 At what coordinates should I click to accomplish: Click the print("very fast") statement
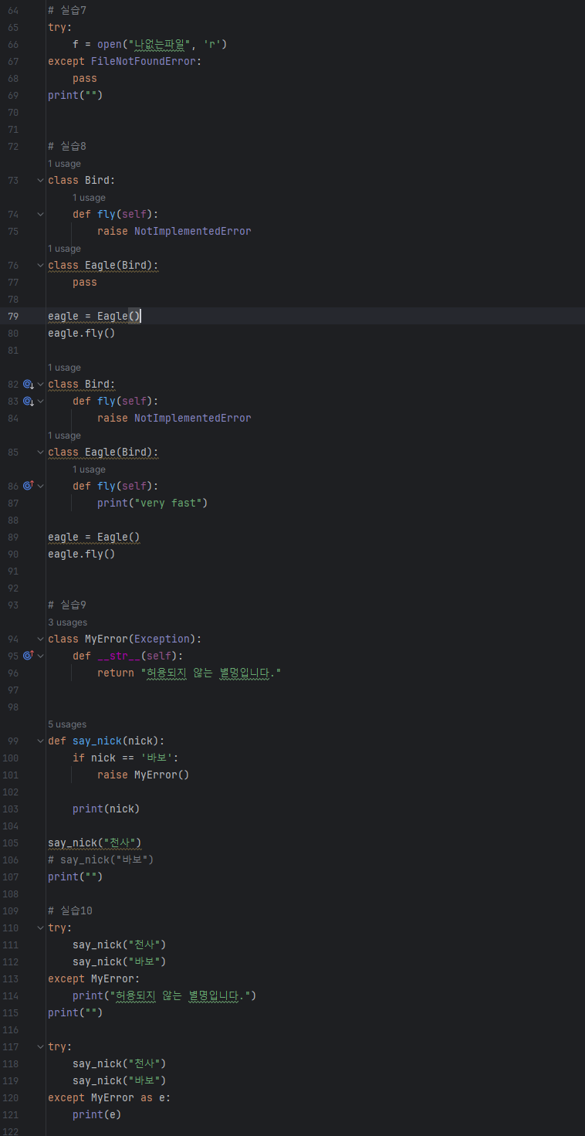[153, 503]
